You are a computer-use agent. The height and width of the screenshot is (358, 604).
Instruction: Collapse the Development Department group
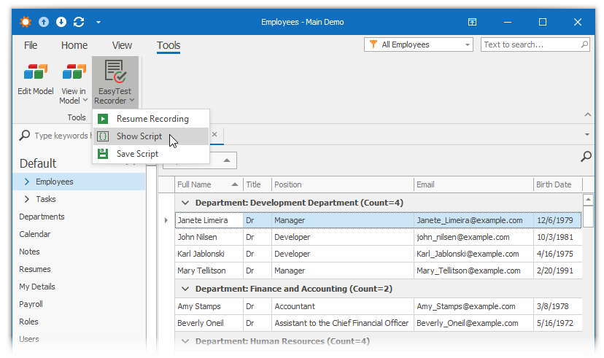[185, 203]
